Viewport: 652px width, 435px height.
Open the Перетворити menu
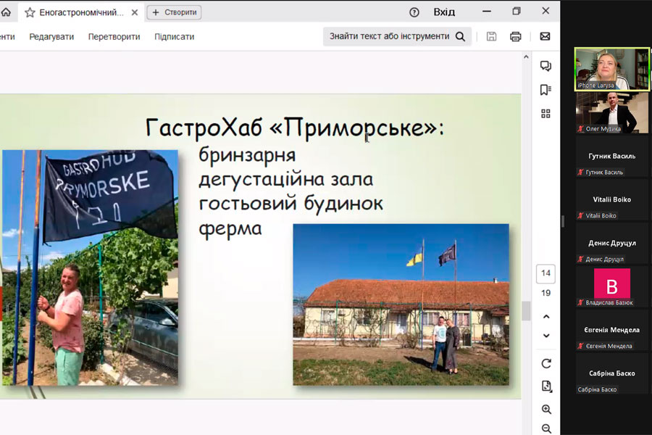point(114,37)
